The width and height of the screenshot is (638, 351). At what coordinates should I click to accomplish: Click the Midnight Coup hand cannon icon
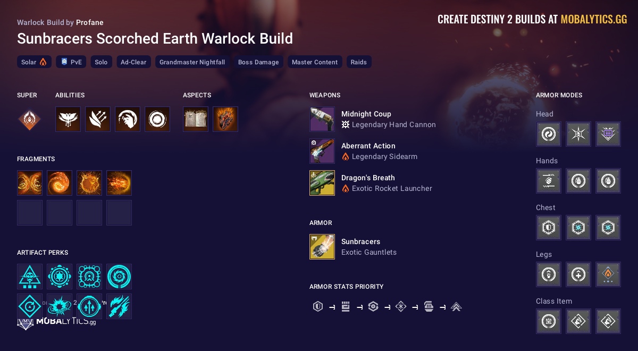(x=322, y=119)
